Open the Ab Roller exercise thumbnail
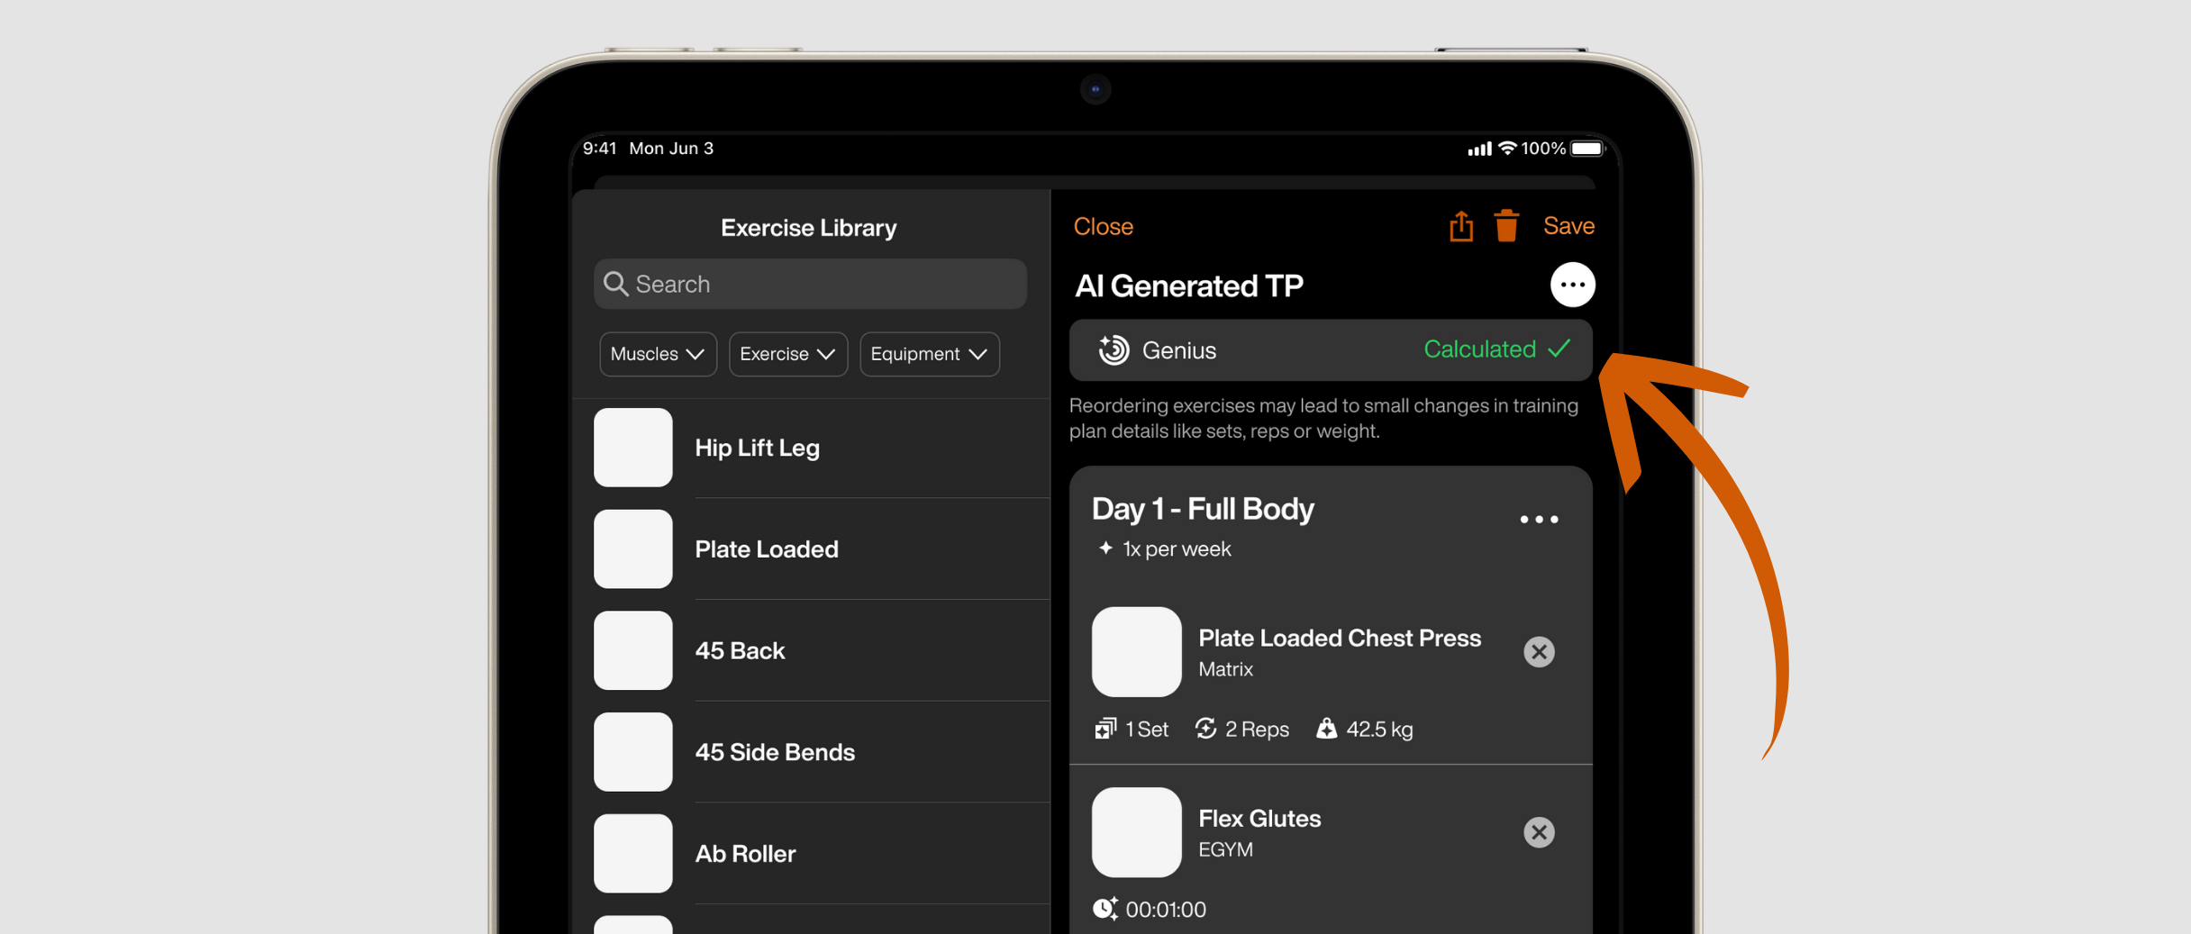The width and height of the screenshot is (2191, 934). pos(633,853)
